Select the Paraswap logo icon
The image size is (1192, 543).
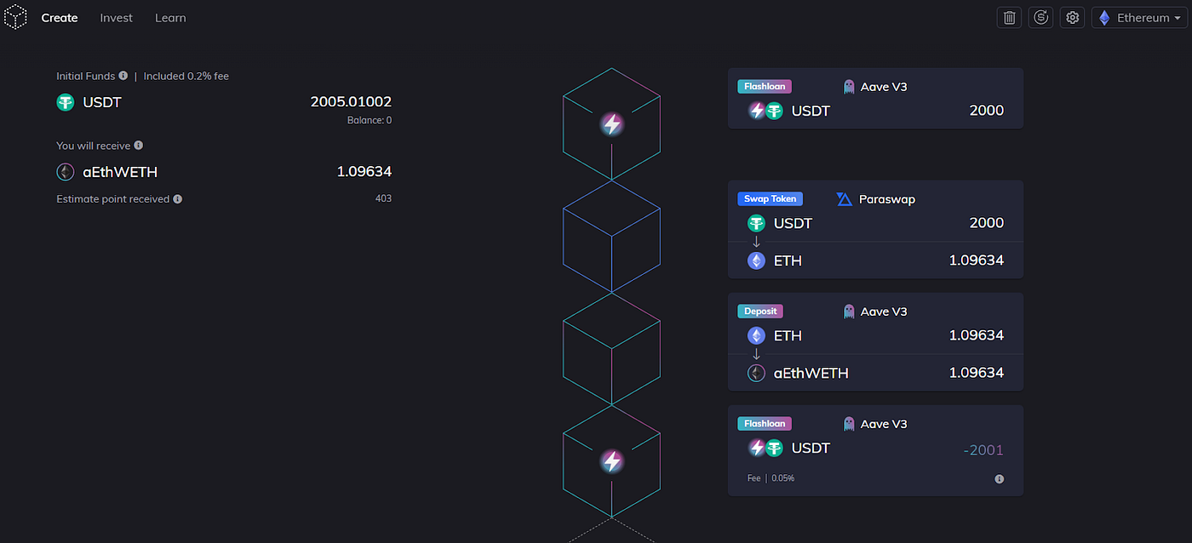[844, 199]
